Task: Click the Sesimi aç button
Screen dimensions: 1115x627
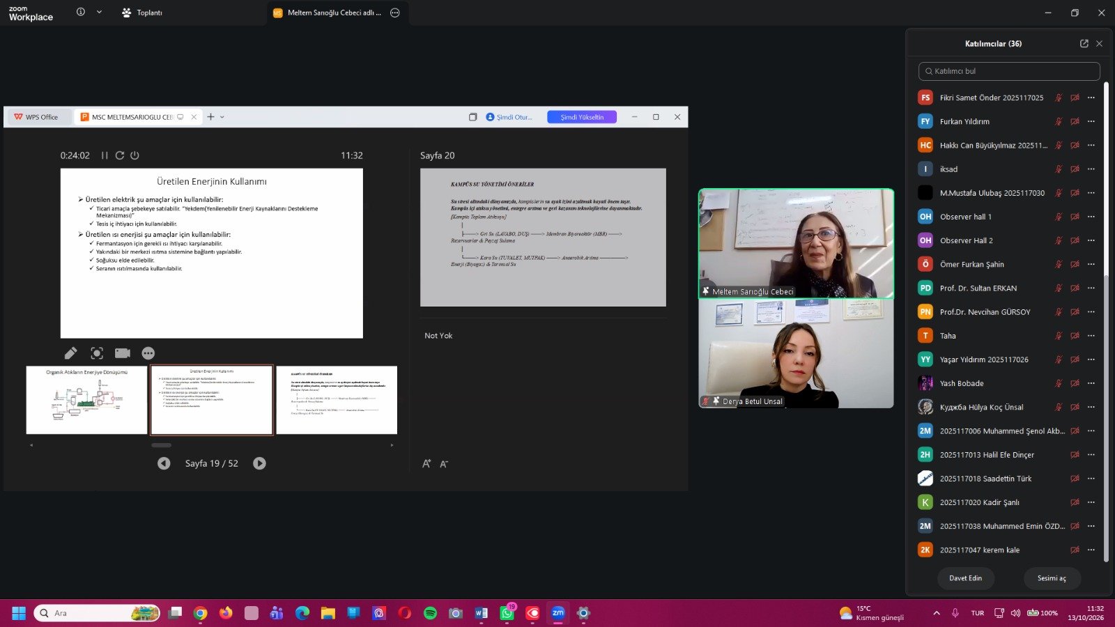Action: [1052, 578]
